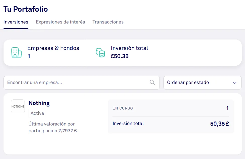Image resolution: width=245 pixels, height=159 pixels.
Task: Click the Empresas & Fondos building icon
Action: [17, 52]
